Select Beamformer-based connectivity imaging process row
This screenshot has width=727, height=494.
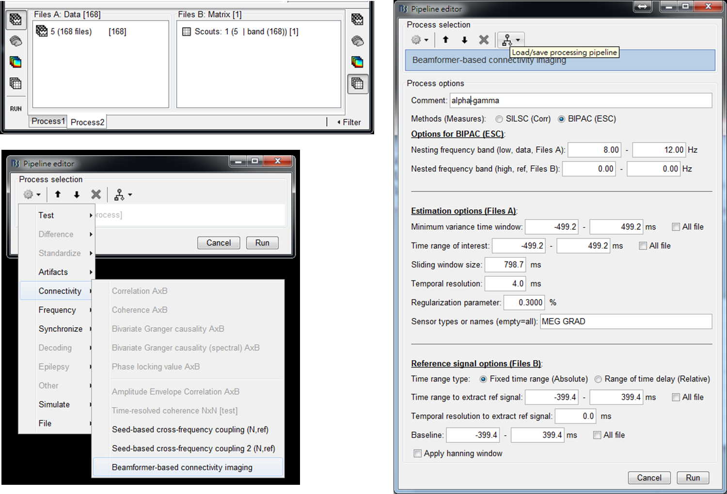(x=560, y=60)
